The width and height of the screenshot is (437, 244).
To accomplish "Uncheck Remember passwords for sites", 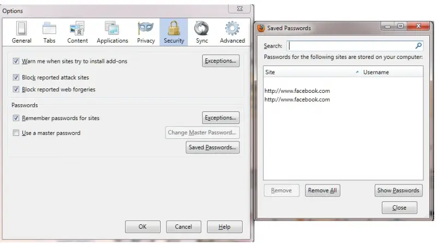I will (16, 118).
